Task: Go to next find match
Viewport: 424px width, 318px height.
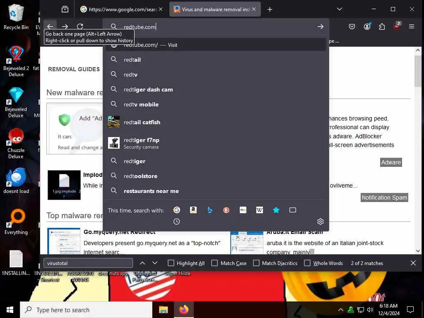Action: [x=155, y=263]
